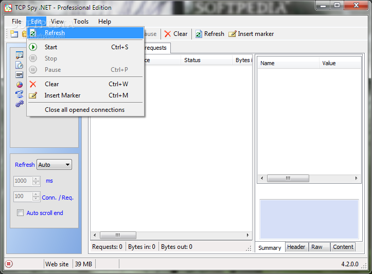This screenshot has height=274, width=372.
Task: Click the Bytes in: 0 status text
Action: (x=141, y=247)
